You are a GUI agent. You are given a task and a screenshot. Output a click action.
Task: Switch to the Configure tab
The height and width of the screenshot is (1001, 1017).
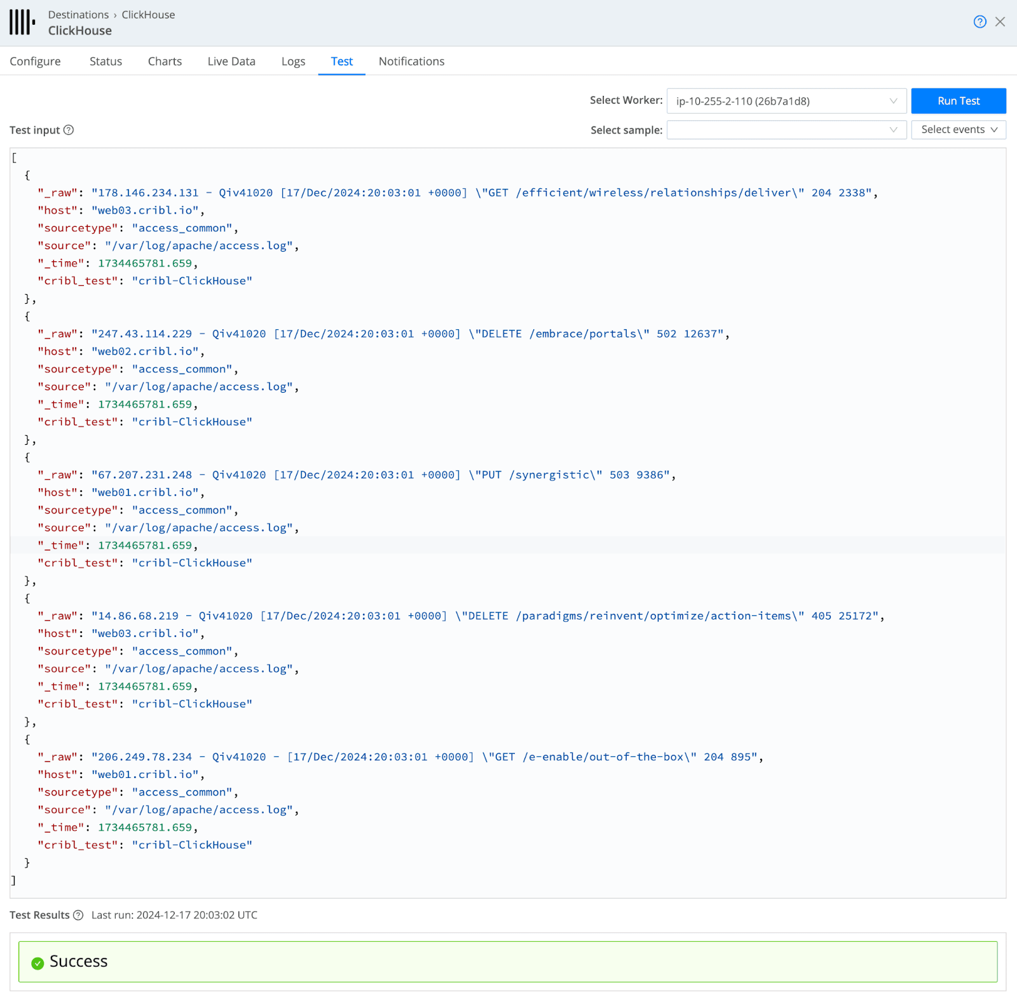coord(36,62)
